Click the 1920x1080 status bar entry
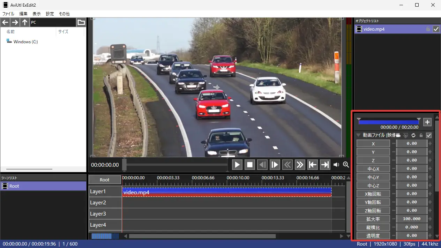 coord(385,244)
